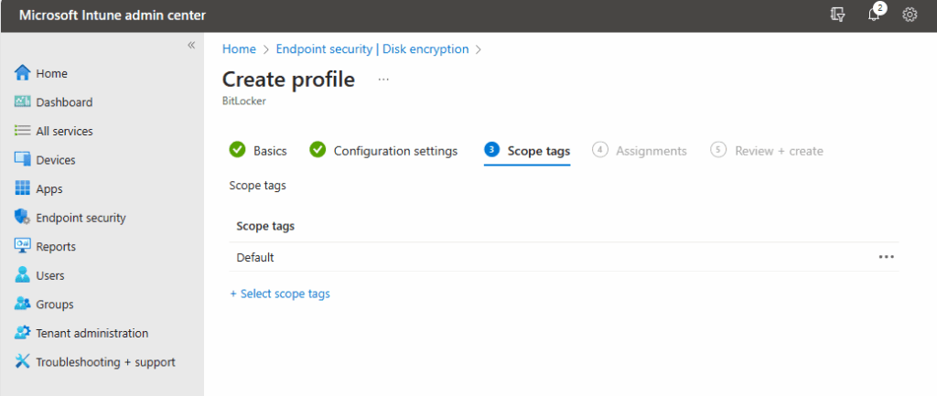Viewport: 937px width, 396px height.
Task: Click the portal feedback icon in header
Action: [x=838, y=15]
